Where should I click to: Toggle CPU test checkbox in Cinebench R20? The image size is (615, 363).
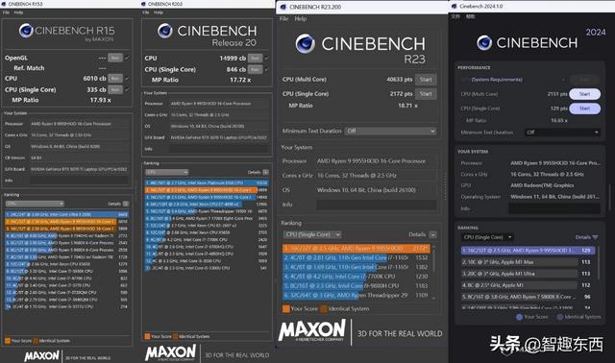(267, 58)
